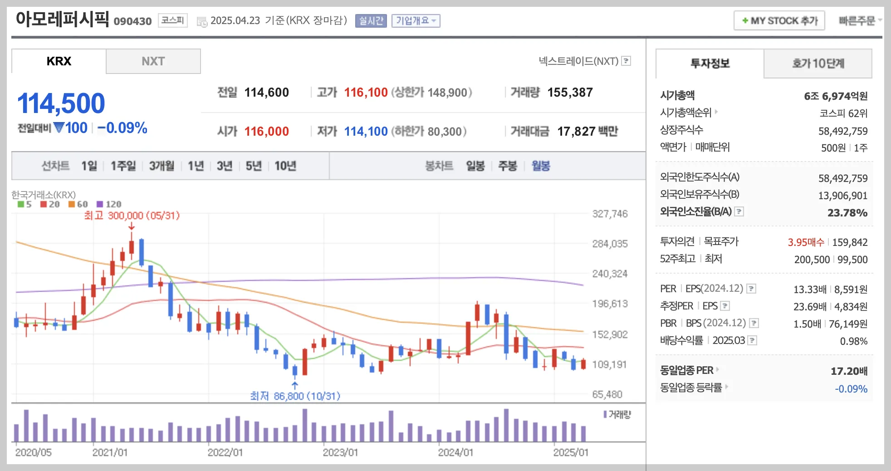Click the 거래량 volume legend marker
The height and width of the screenshot is (471, 891).
605,414
